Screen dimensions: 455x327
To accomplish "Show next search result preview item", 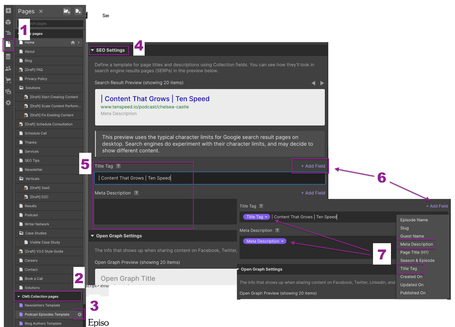I will click(x=322, y=83).
